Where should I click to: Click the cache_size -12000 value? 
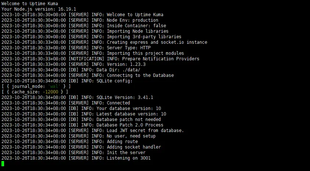pyautogui.click(x=50, y=92)
